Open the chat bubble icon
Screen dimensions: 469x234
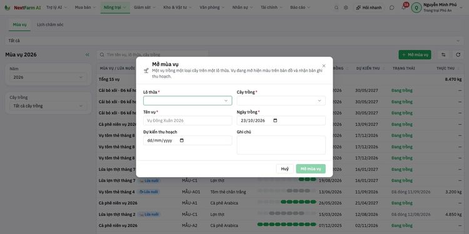(392, 7)
